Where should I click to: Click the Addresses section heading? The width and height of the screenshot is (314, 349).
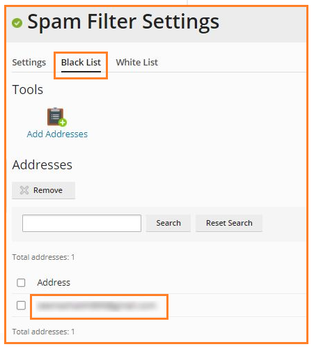(42, 165)
